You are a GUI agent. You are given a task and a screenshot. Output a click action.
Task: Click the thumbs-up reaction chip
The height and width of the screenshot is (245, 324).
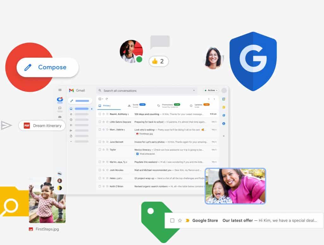pos(159,61)
